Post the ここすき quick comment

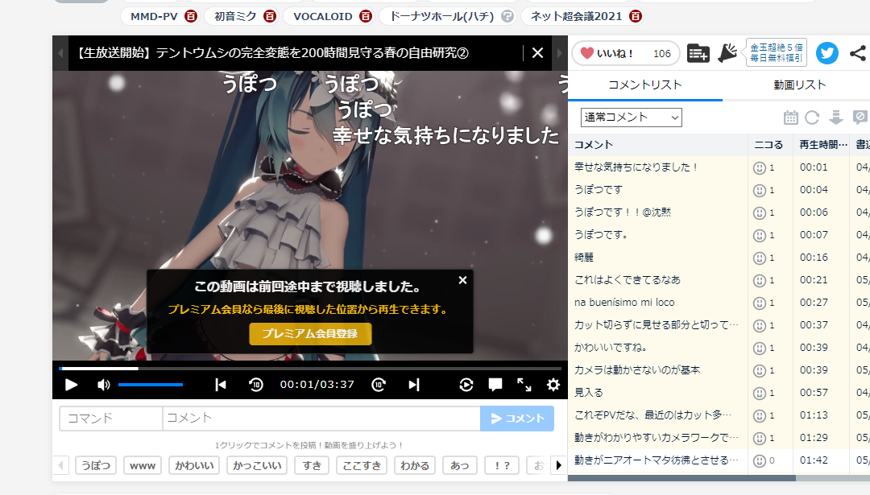[x=362, y=465]
